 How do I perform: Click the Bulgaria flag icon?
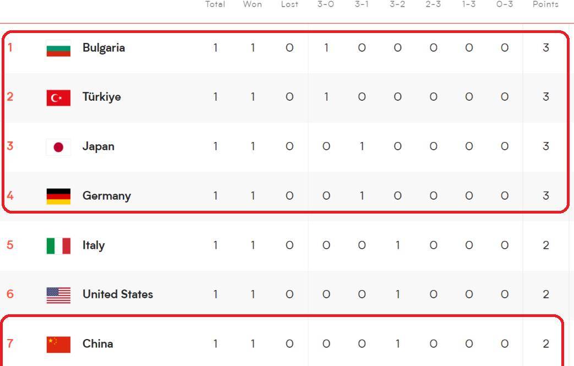[58, 48]
